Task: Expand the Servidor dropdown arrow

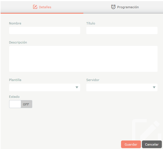Action: pyautogui.click(x=154, y=87)
